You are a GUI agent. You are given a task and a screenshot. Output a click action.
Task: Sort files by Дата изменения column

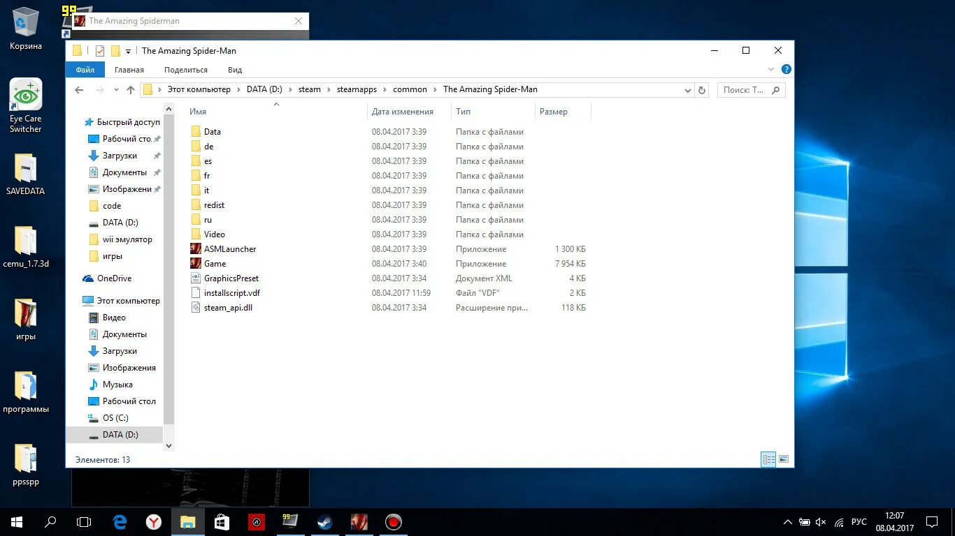tap(403, 112)
